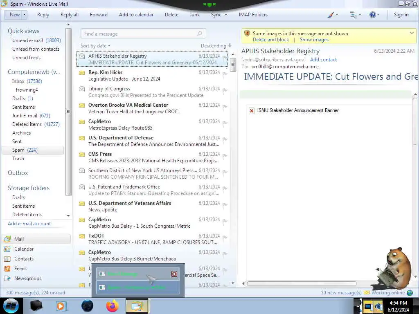Click the envelope icon for CMS Press message

82,154
